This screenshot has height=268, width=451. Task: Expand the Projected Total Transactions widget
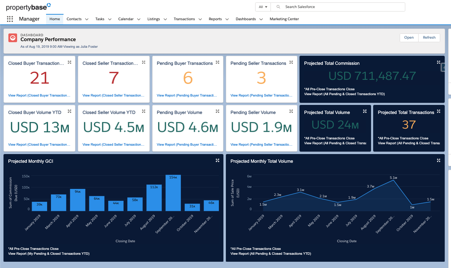tap(438, 112)
